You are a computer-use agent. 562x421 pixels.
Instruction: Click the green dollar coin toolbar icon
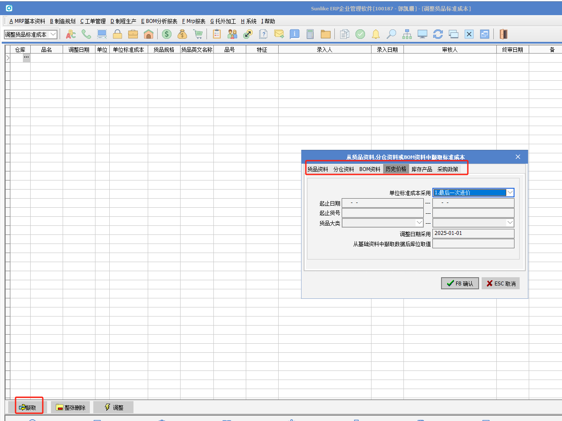click(167, 34)
